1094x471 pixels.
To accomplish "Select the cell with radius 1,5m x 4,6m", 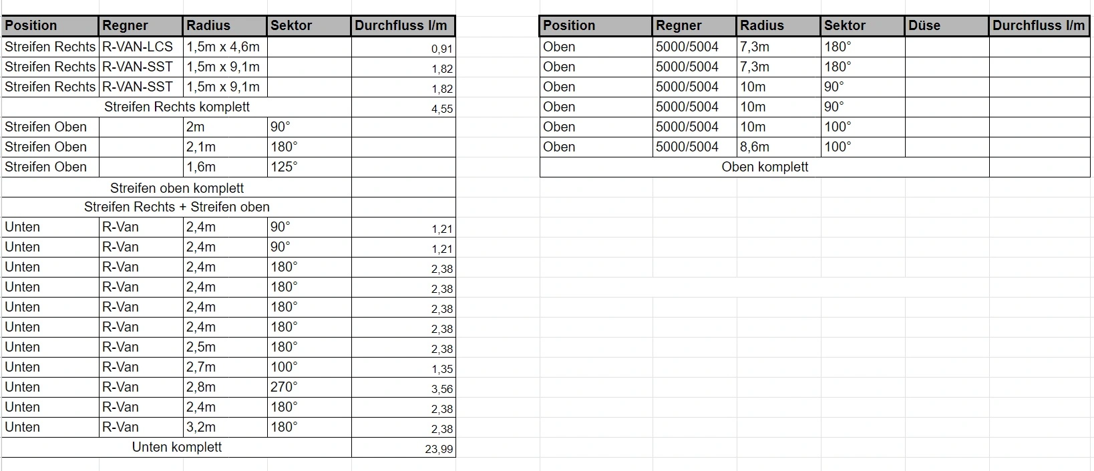I will click(225, 47).
